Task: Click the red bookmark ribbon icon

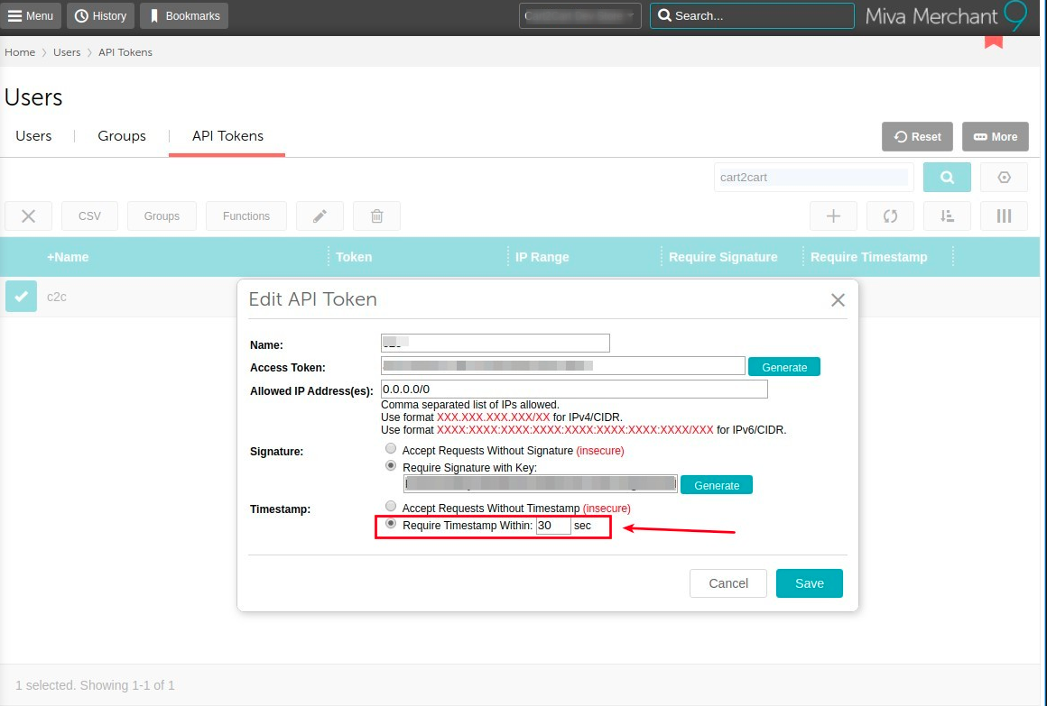Action: (993, 41)
